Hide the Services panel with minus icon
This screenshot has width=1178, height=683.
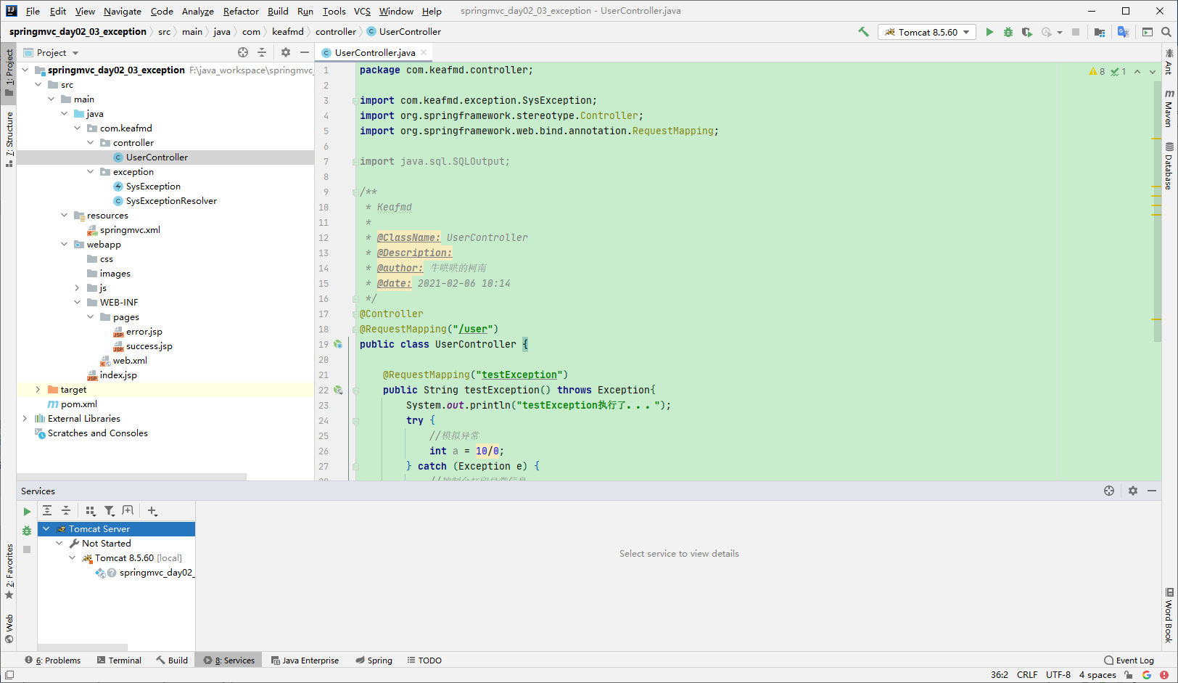1152,491
